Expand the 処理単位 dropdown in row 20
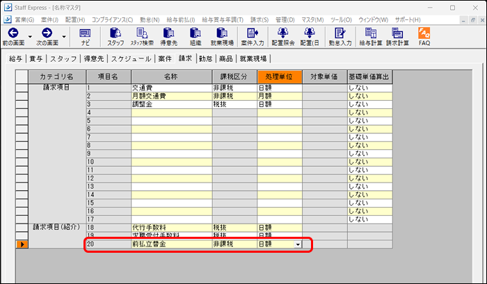 point(298,244)
